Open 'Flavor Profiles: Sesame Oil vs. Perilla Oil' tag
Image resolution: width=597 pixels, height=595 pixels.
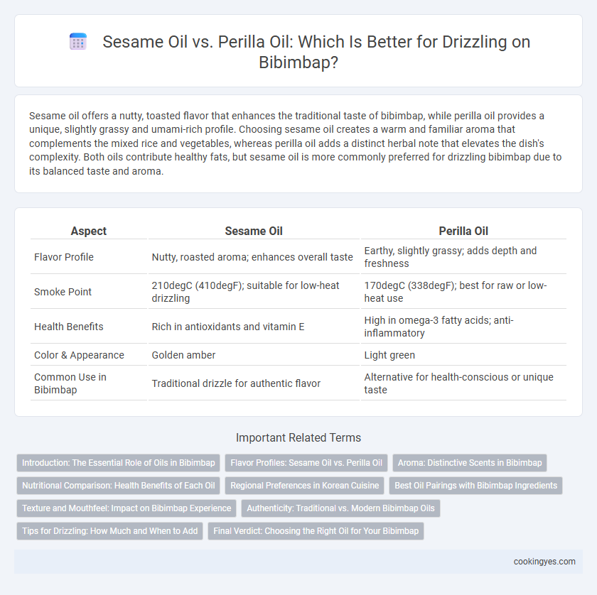tap(306, 463)
